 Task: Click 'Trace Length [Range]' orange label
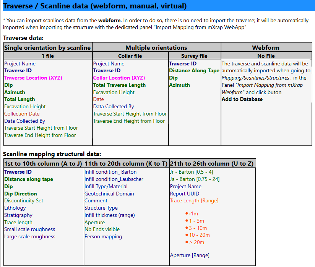[195, 200]
